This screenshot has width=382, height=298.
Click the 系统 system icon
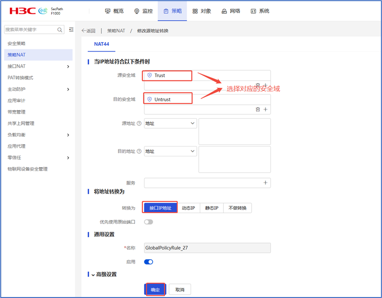coord(253,11)
